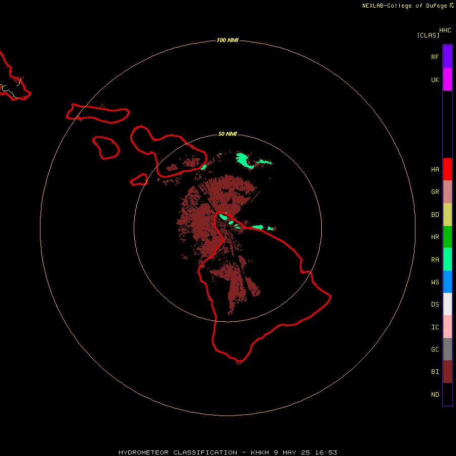This screenshot has height=456, width=456.
Task: Click the RF legend label
Action: tap(435, 57)
